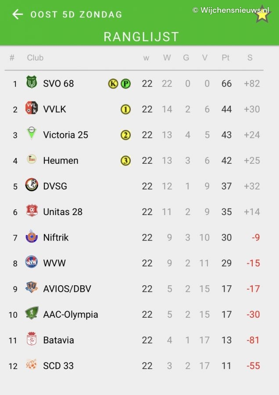Tap the green P badge for SVO 68
This screenshot has width=279, height=395.
126,83
